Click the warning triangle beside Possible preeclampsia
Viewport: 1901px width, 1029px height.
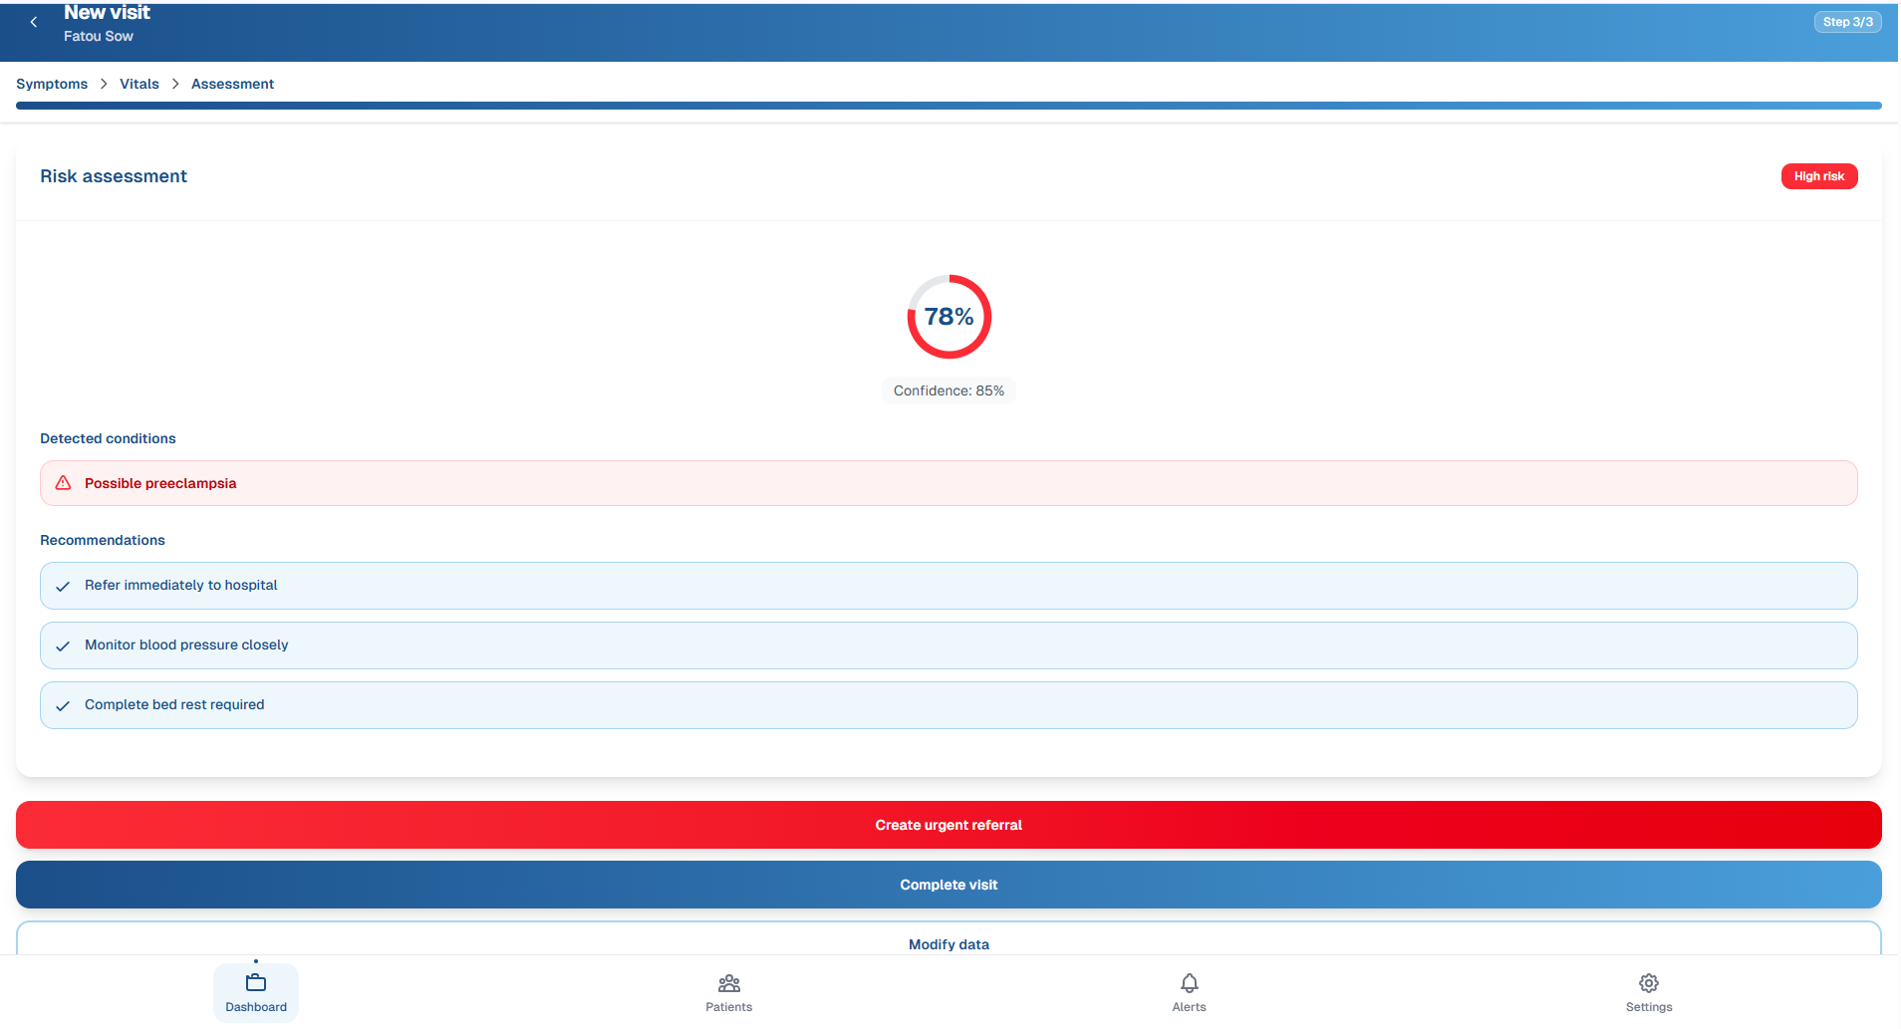coord(63,482)
